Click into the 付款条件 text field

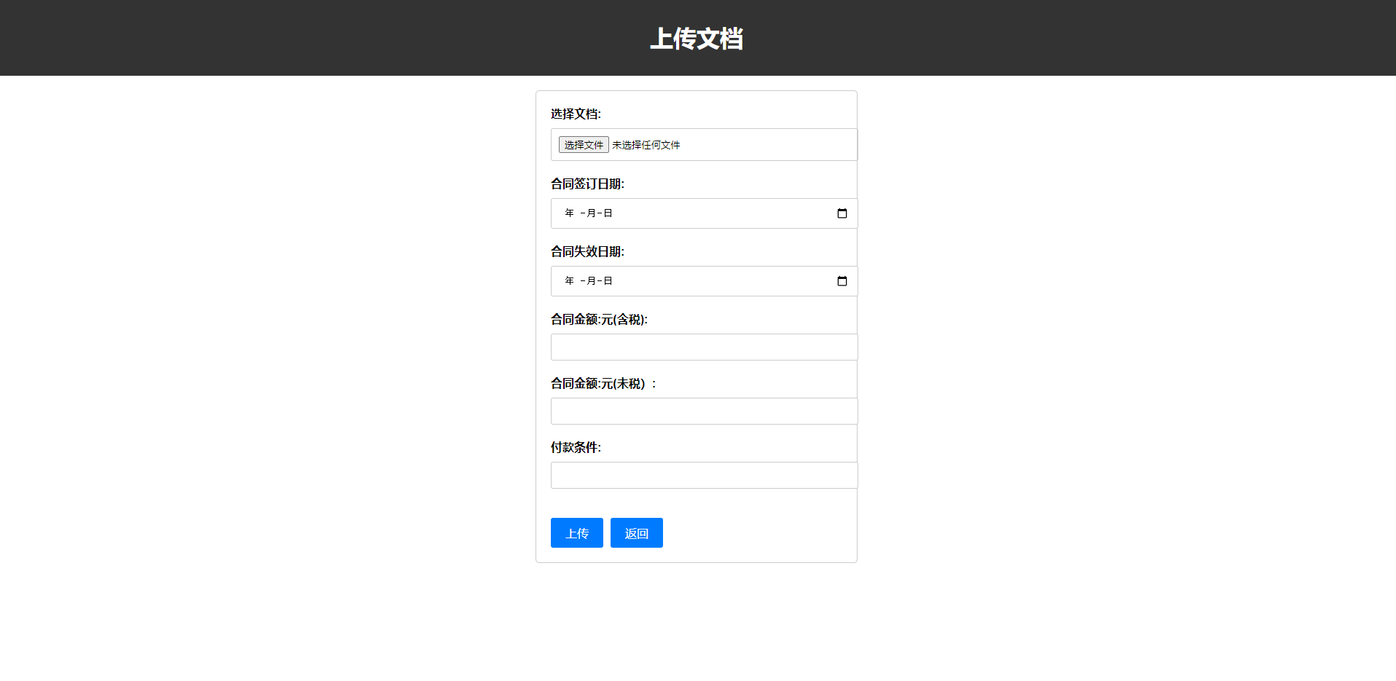(704, 476)
